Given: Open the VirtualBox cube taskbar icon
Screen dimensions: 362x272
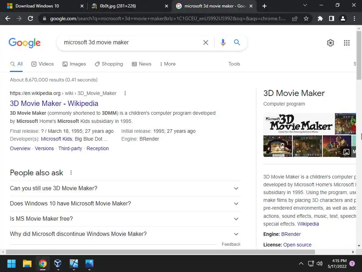Looking at the screenshot, I should [58, 263].
